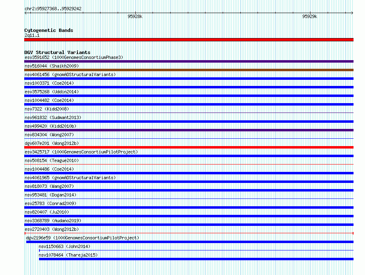Select the blue bar below nsv3368789
This screenshot has height=275, width=365.
point(189,225)
